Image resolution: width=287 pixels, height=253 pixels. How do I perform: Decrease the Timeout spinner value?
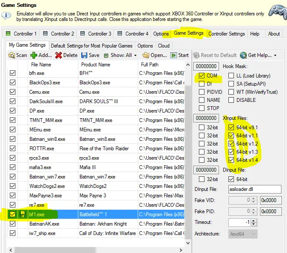pyautogui.click(x=254, y=224)
